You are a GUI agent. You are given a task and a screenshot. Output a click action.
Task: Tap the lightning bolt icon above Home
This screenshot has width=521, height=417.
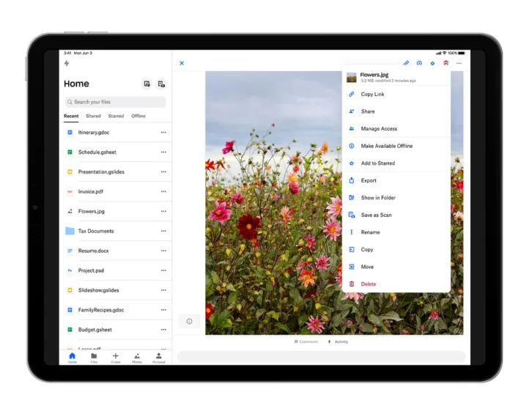click(x=67, y=63)
